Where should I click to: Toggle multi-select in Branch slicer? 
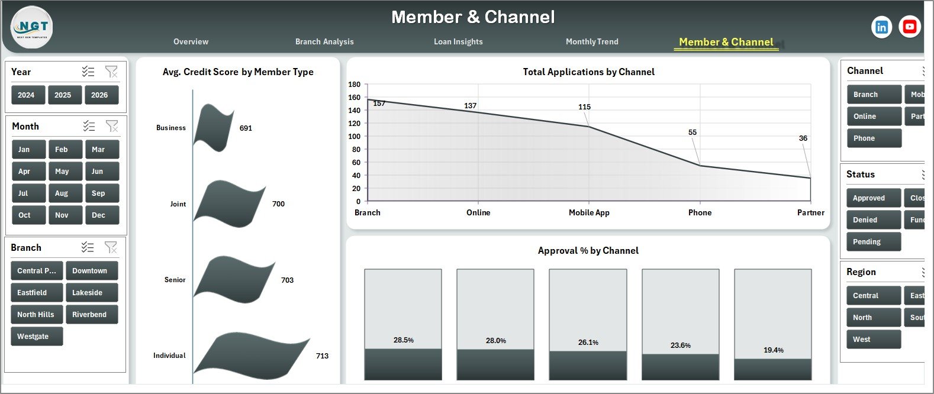pyautogui.click(x=88, y=247)
